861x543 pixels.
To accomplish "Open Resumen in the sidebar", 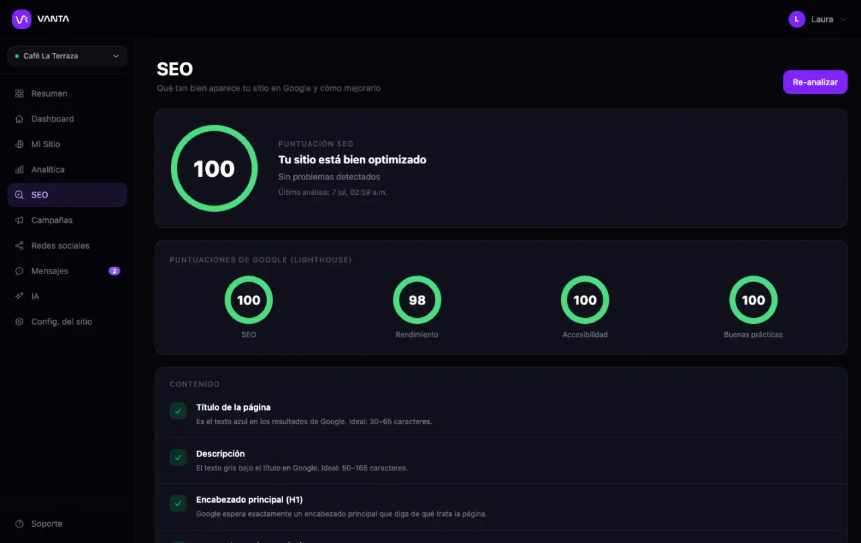I will click(x=67, y=93).
